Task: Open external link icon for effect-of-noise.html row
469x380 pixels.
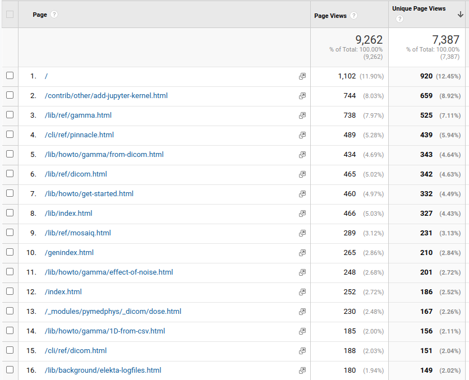Action: (302, 272)
